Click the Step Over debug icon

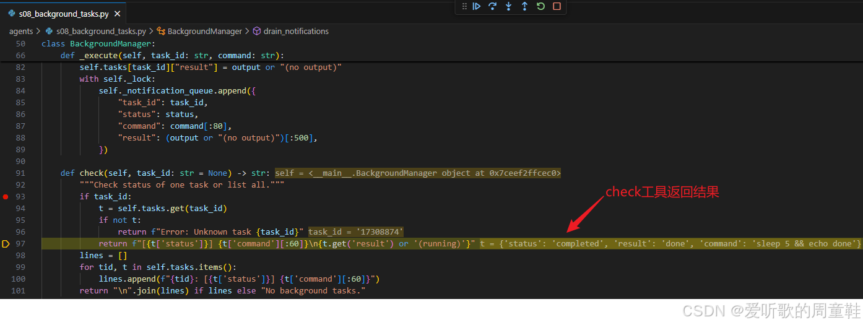pos(493,6)
